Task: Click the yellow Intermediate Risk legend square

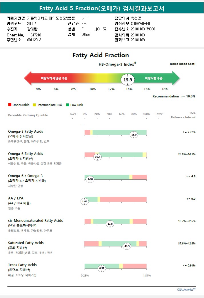Action: click(x=35, y=105)
